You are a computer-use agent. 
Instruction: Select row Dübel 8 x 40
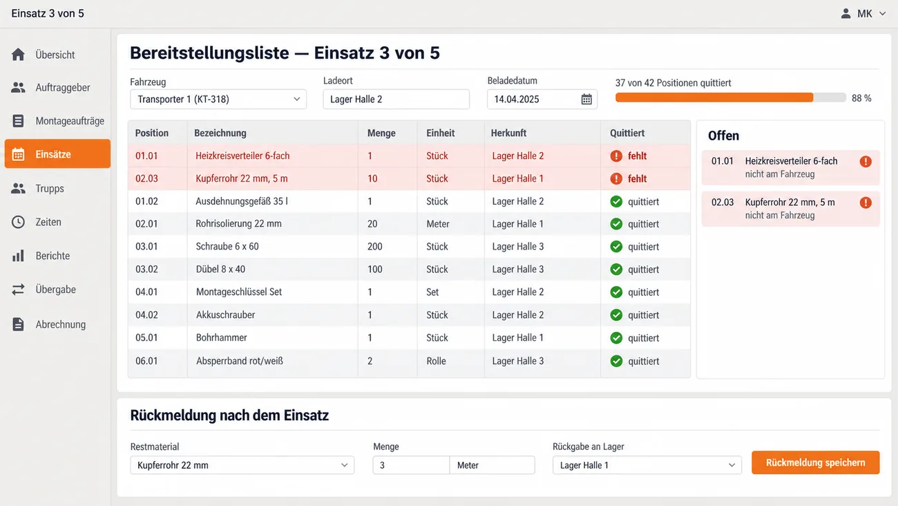click(x=409, y=270)
